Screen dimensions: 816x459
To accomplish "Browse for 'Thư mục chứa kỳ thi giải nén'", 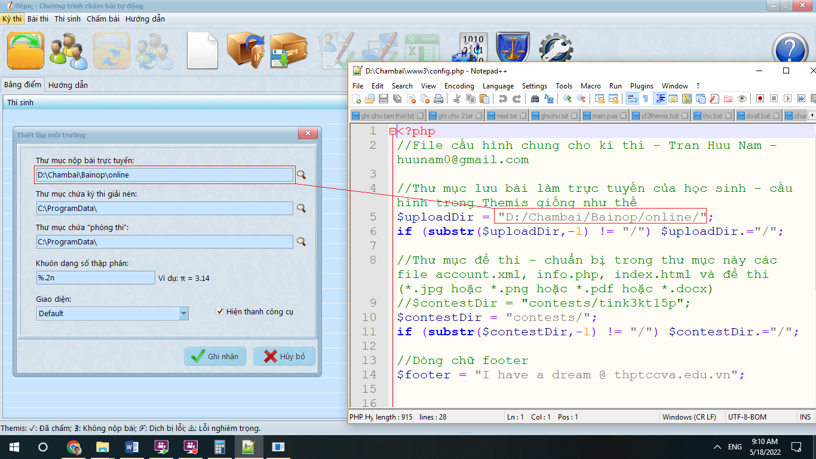I will (x=302, y=208).
